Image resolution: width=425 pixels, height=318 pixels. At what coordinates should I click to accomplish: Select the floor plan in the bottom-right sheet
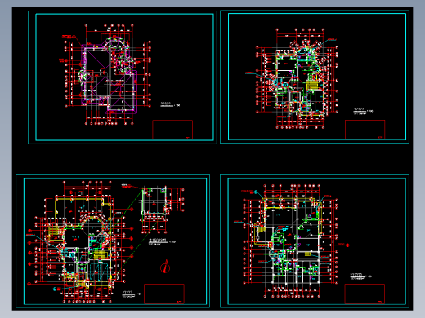(292, 241)
